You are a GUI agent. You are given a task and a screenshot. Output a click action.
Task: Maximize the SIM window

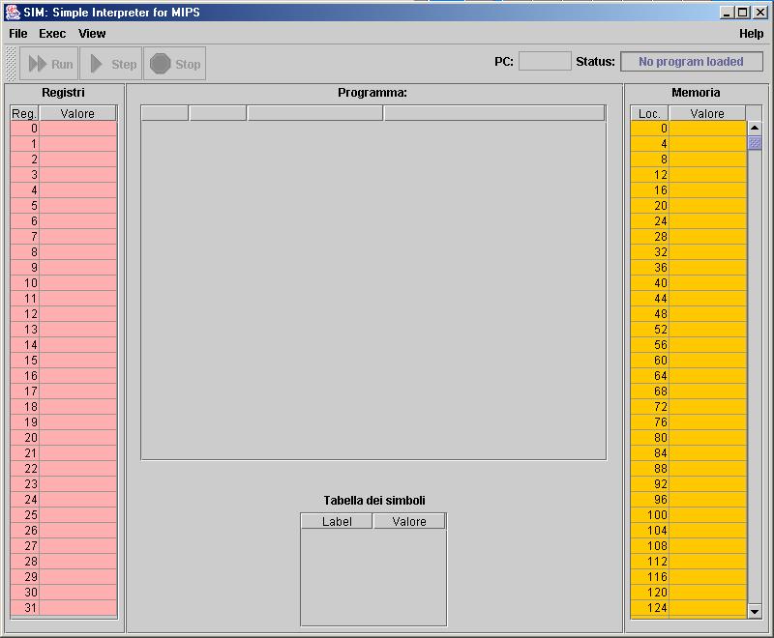click(742, 13)
